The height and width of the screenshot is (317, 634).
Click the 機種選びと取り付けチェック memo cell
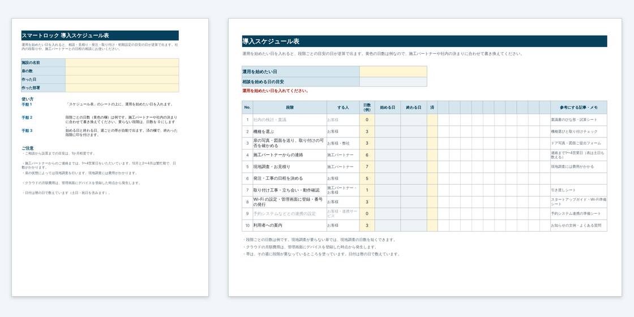(x=579, y=132)
